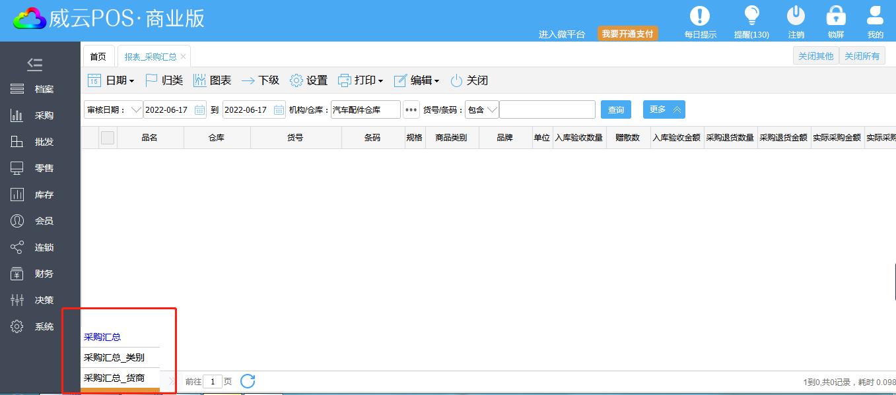This screenshot has height=395, width=896.
Task: Expand the 打印 print menu
Action: coord(361,80)
